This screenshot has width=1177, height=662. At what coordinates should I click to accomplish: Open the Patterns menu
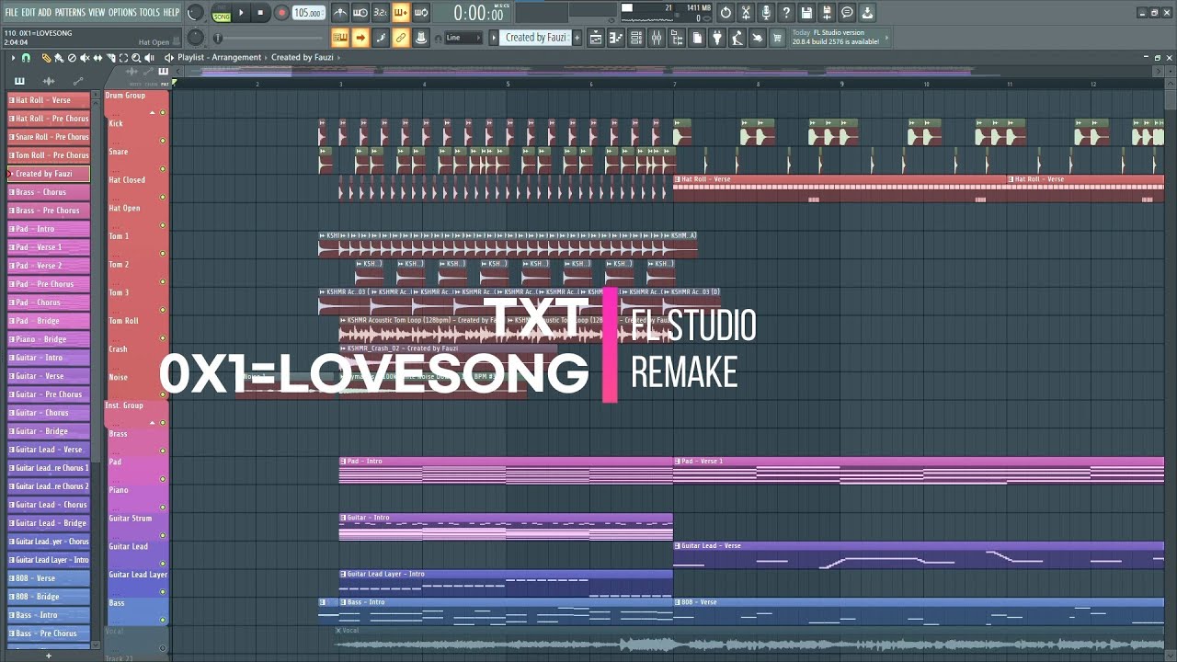(70, 12)
